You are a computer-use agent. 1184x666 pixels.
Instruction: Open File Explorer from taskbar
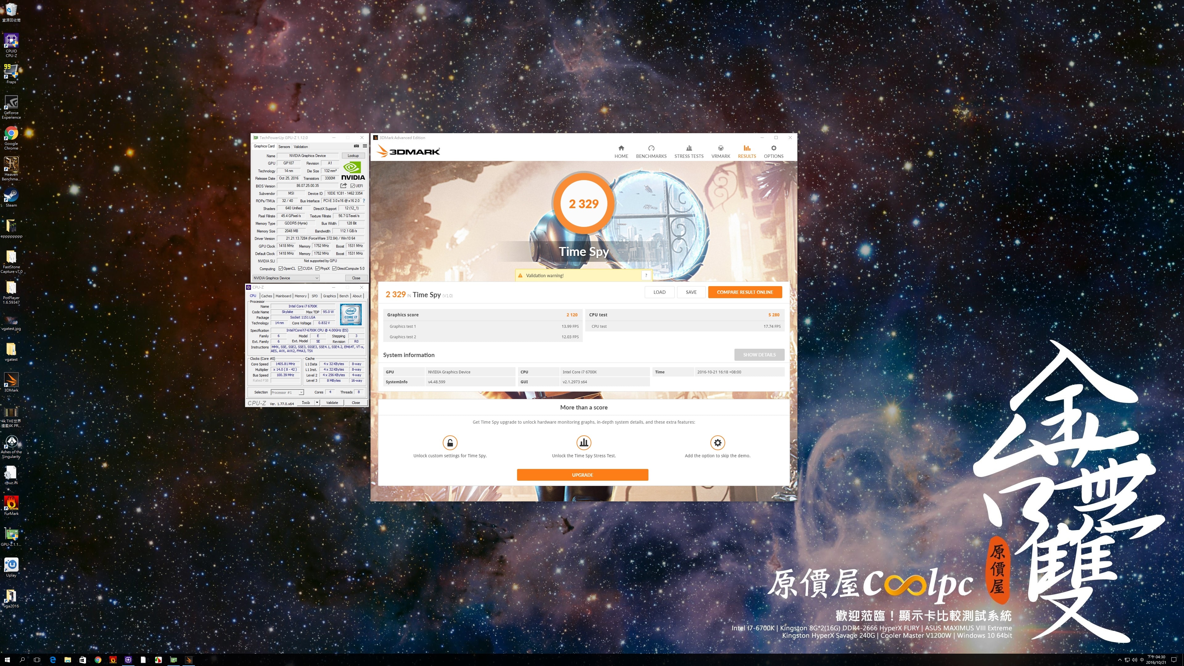click(x=68, y=660)
